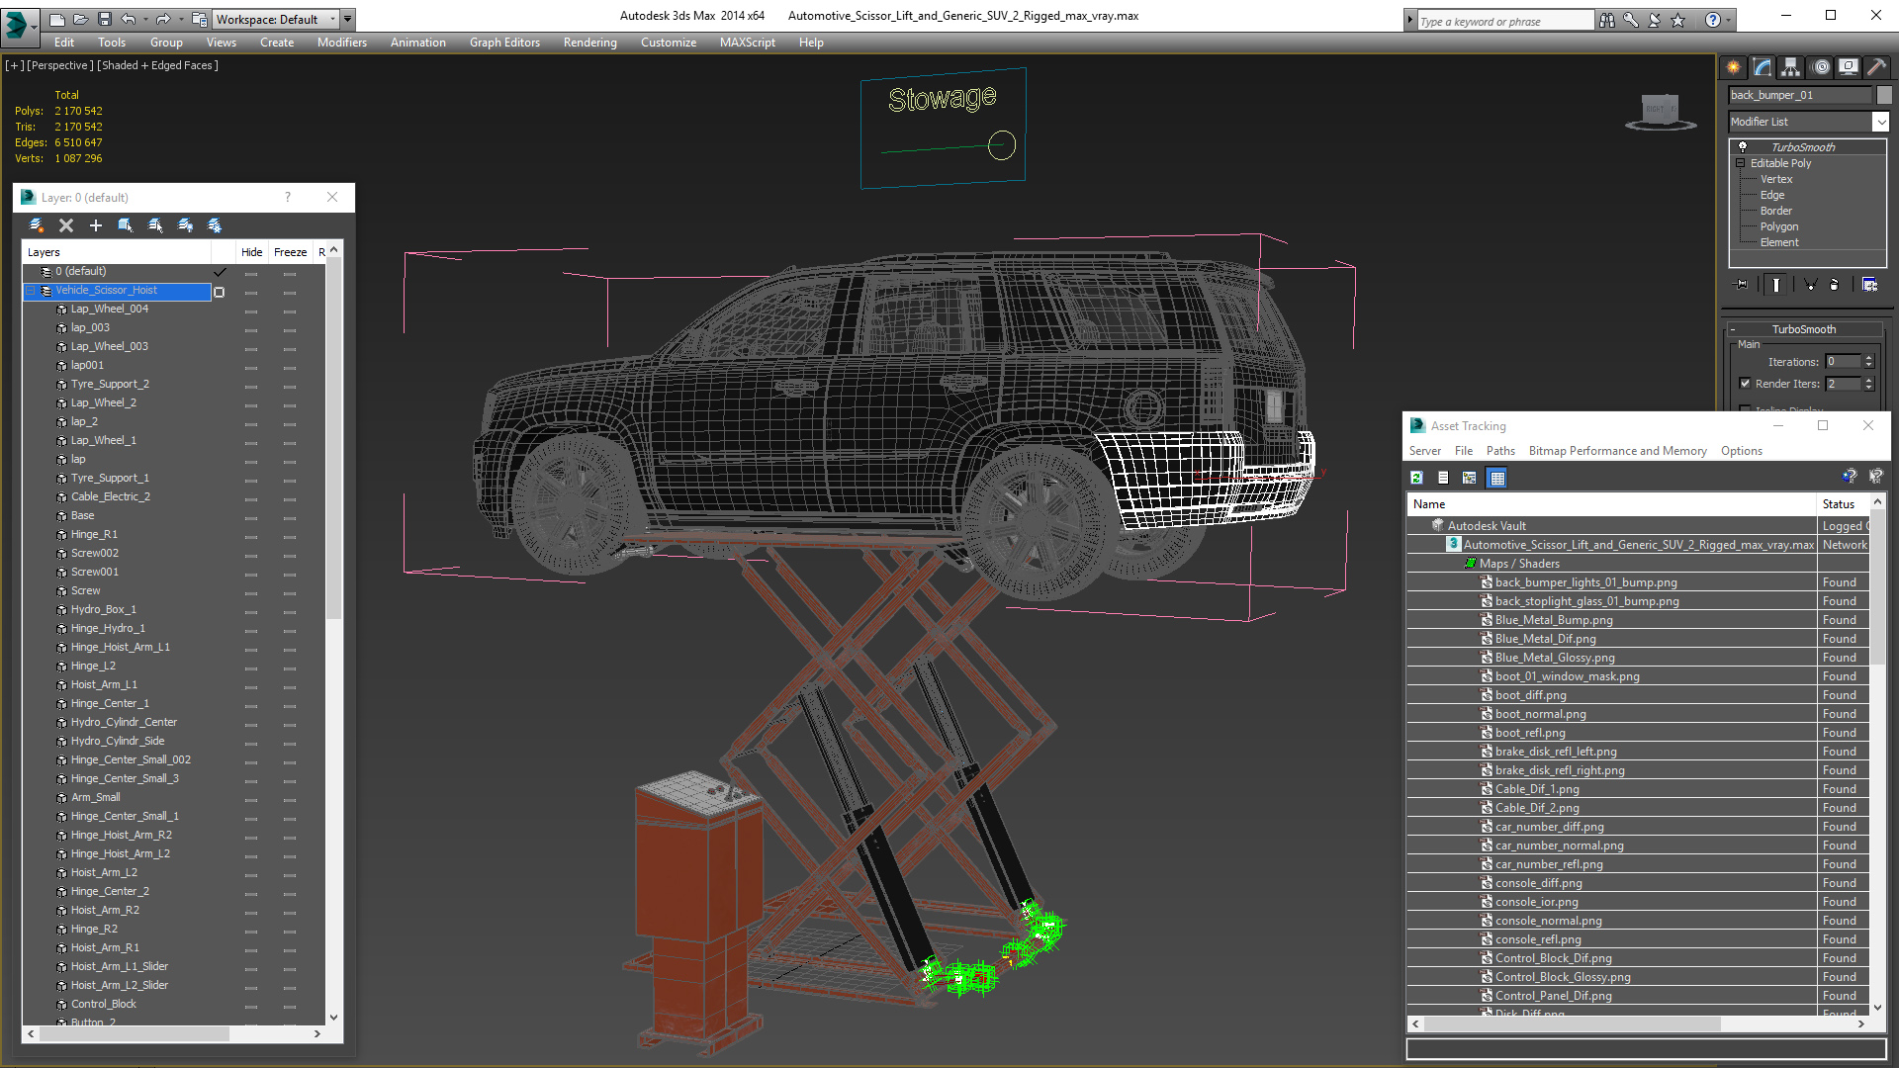Select Polygon sub-object level in stack
The width and height of the screenshot is (1899, 1068).
click(x=1778, y=226)
